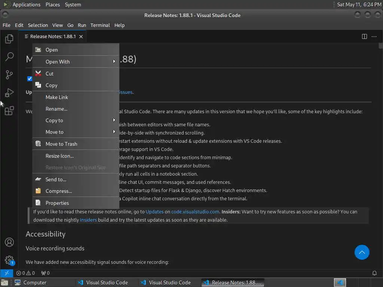Screen dimensions: 383x287
Task: Click the scroll-to-top round button
Action: pyautogui.click(x=362, y=252)
